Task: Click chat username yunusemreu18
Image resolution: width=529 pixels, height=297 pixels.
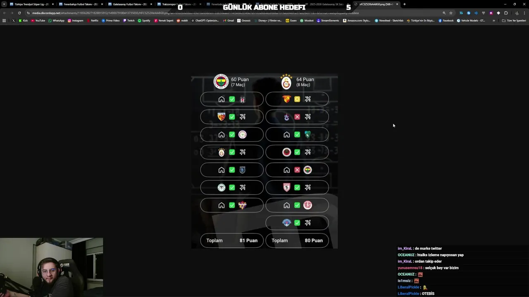Action: [x=410, y=268]
